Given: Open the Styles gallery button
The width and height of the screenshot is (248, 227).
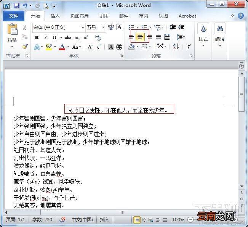Looking at the screenshot, I should click(x=203, y=35).
